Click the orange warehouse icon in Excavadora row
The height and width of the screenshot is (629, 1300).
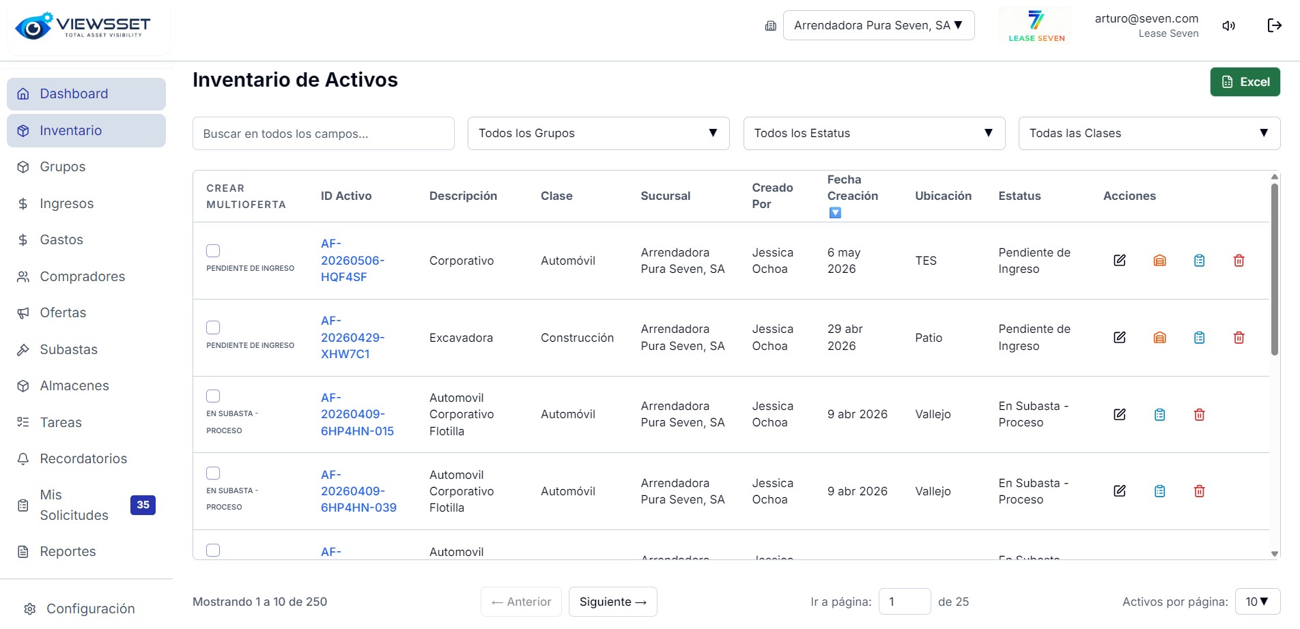[1159, 338]
